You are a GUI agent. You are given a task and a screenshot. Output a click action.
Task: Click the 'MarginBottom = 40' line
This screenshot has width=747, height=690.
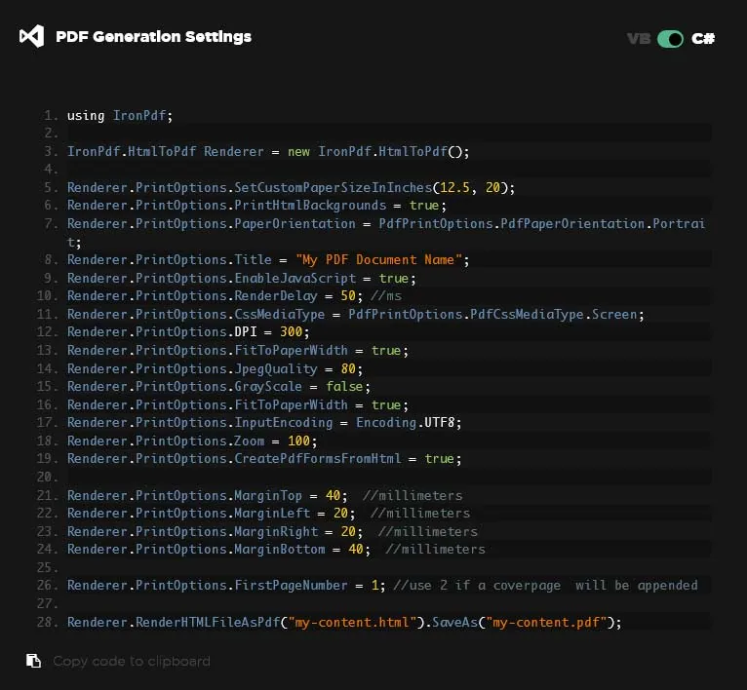276,550
